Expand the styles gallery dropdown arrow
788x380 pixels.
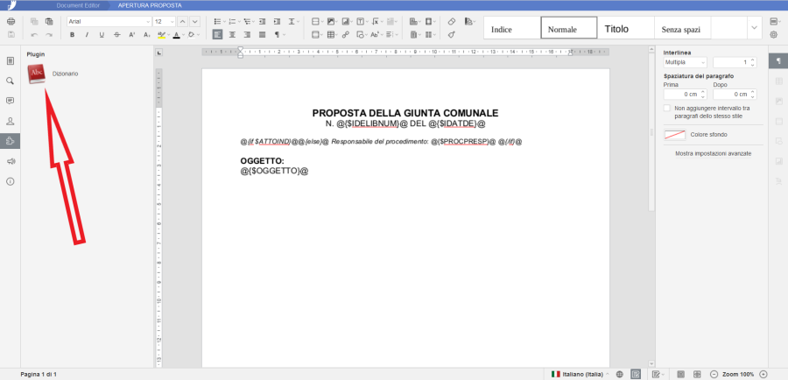pyautogui.click(x=753, y=28)
